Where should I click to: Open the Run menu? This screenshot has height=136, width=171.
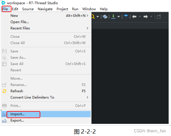[x=75, y=9]
